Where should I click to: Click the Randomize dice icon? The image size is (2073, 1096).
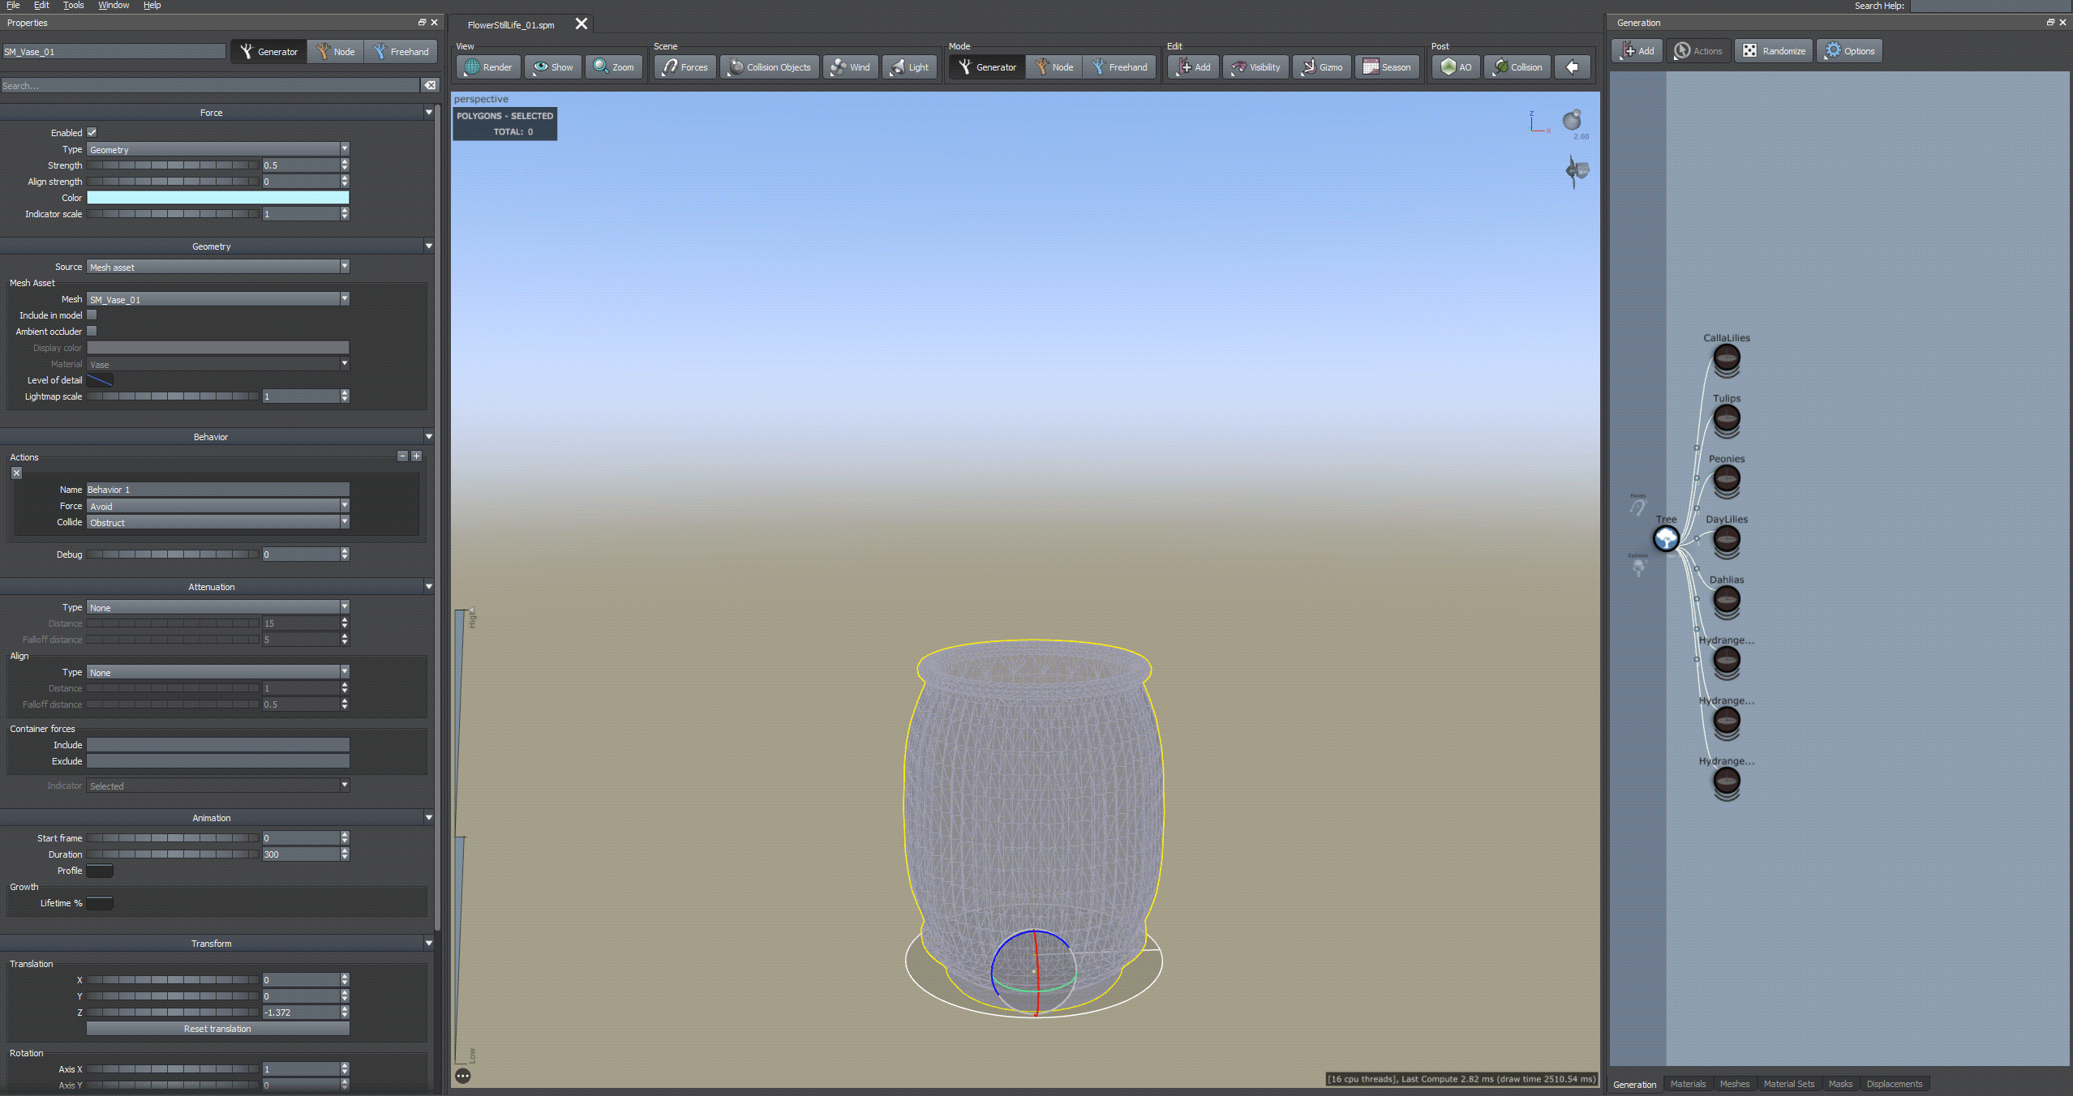tap(1749, 51)
